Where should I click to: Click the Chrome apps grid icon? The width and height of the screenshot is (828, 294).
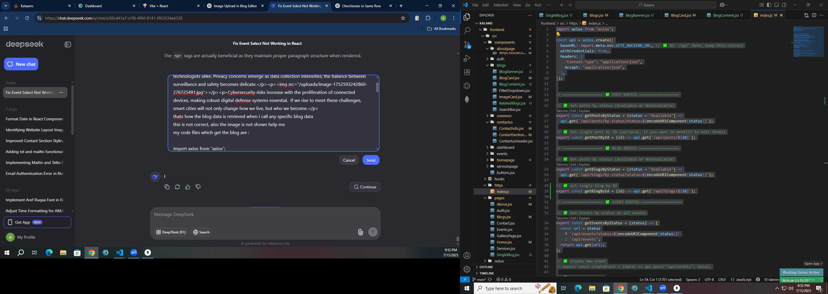(5, 29)
